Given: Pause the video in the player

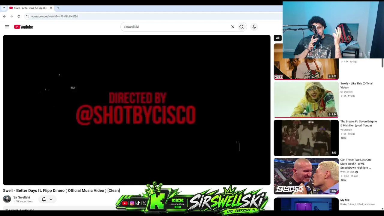Looking at the screenshot, I should 136,110.
